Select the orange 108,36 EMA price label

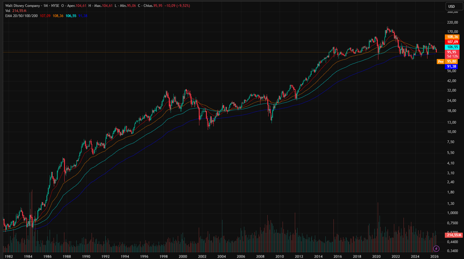tap(452, 37)
